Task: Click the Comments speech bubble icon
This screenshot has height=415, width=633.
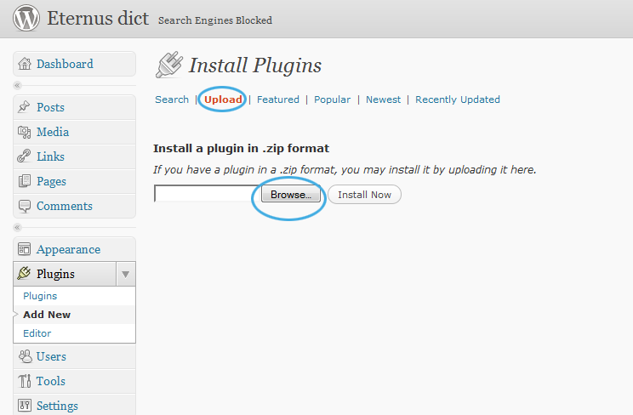Action: pos(24,207)
